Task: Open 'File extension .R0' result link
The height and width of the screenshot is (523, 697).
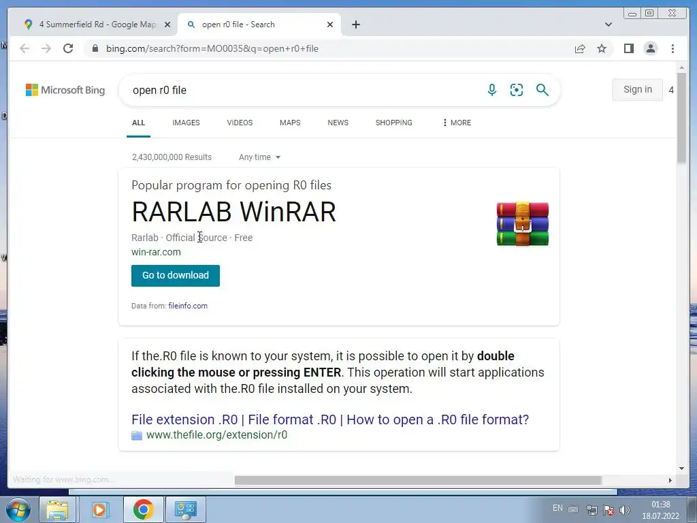Action: click(330, 419)
